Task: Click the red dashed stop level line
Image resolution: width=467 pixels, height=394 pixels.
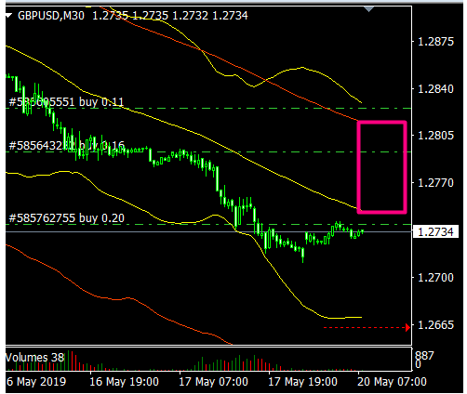Action: tap(365, 327)
